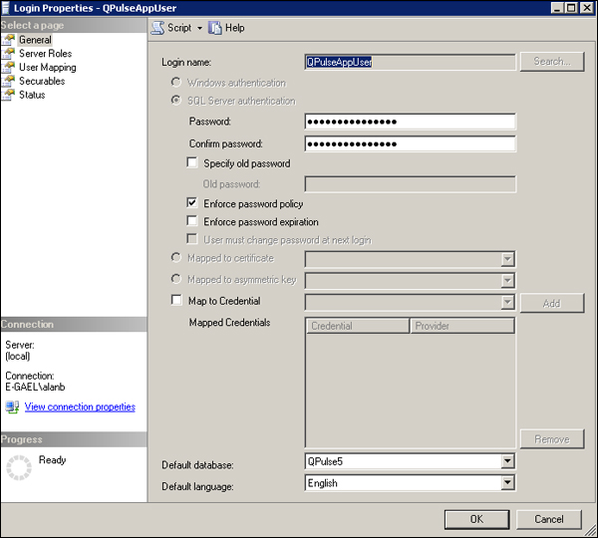598x538 pixels.
Task: Minimize the Login Properties window
Action: 557,8
